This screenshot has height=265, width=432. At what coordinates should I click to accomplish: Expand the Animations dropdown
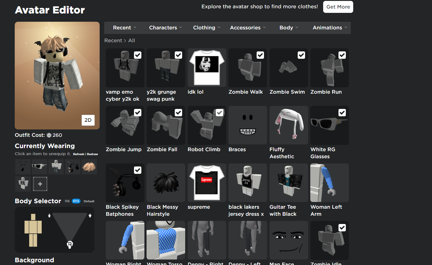[330, 28]
